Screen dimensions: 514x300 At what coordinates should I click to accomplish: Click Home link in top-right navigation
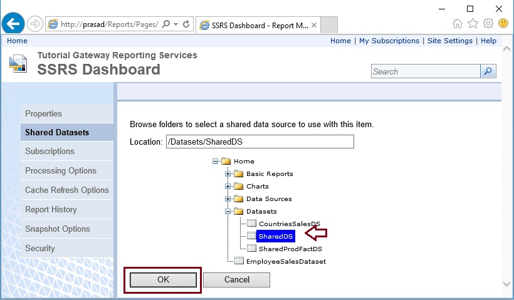[x=340, y=41]
